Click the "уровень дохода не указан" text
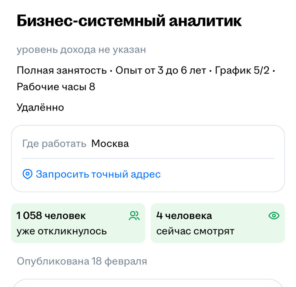 tap(81, 50)
